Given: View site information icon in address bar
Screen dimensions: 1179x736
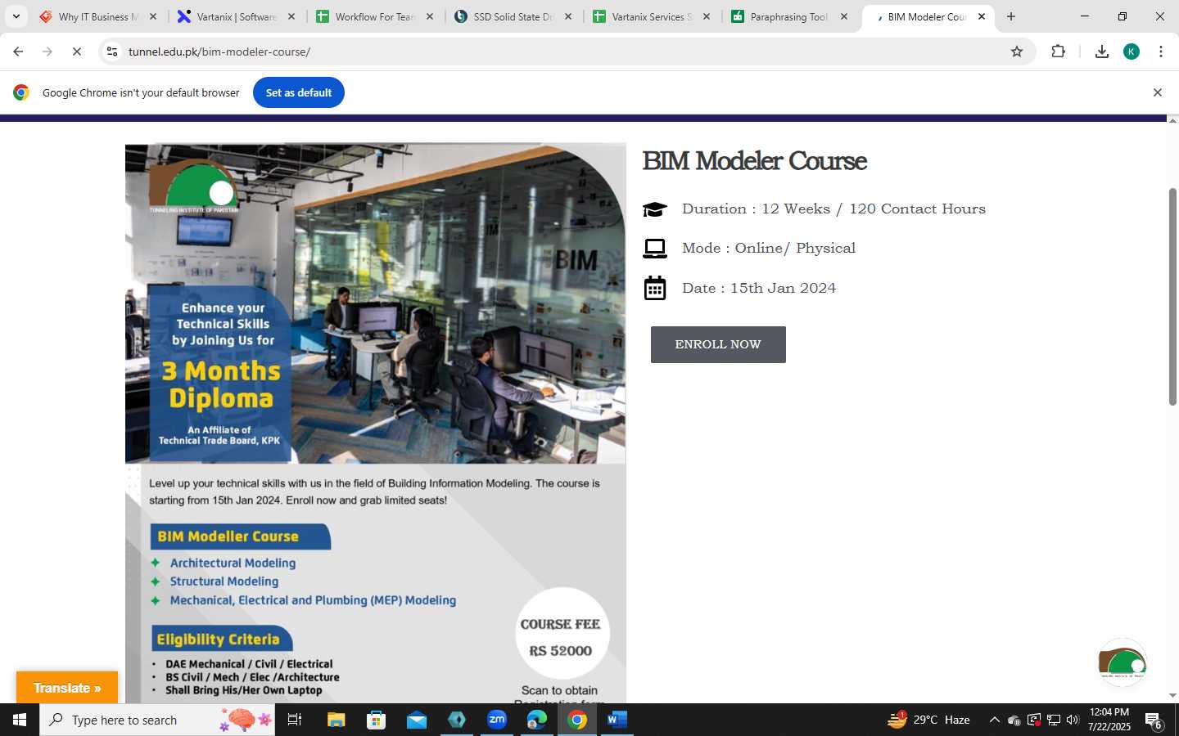Looking at the screenshot, I should coord(112,52).
